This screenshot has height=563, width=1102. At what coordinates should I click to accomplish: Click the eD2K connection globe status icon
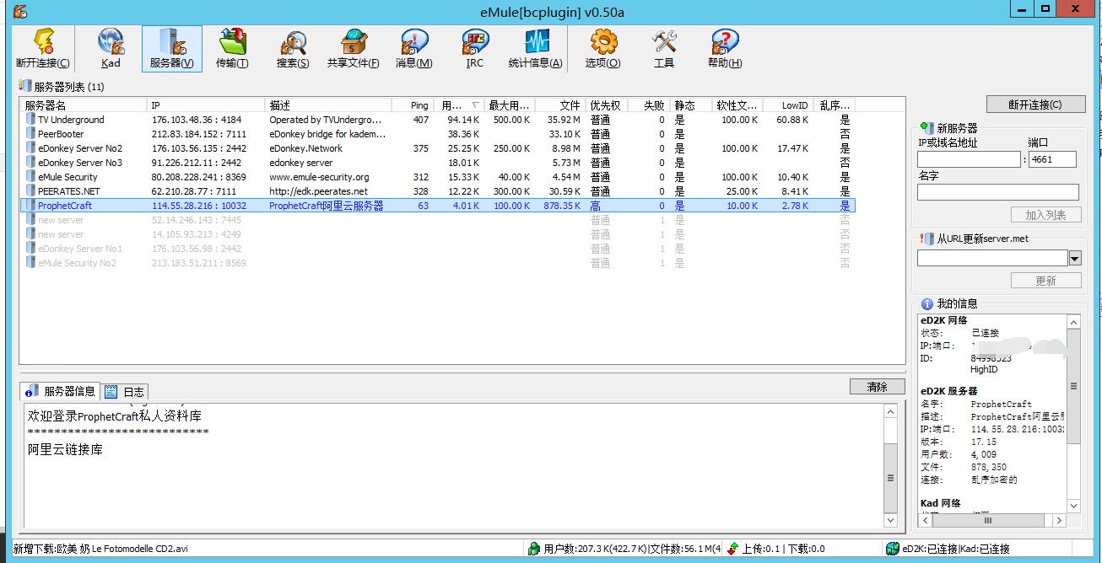pos(892,549)
